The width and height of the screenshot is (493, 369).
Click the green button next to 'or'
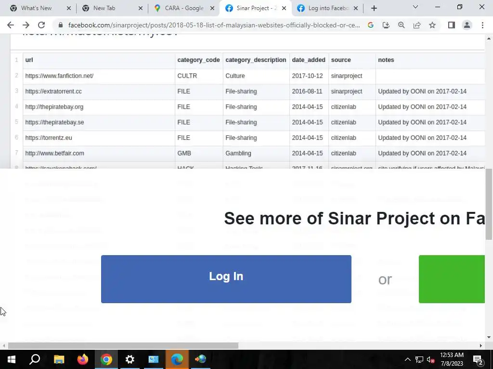(x=452, y=279)
